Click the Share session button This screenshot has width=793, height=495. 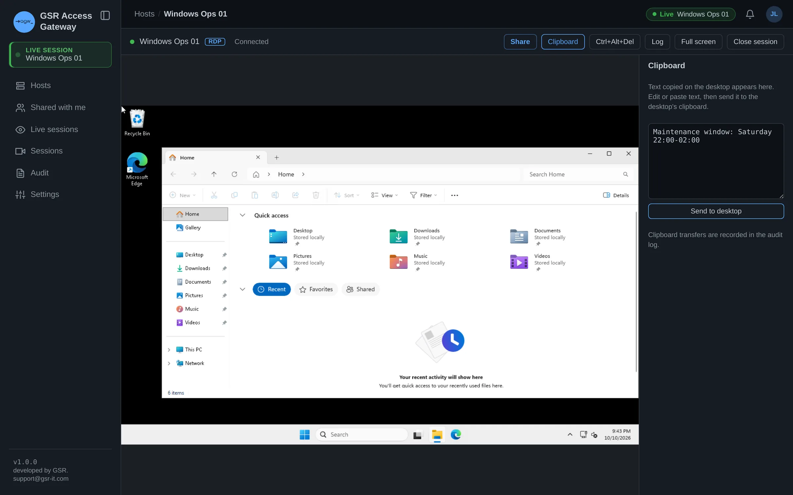pos(520,42)
